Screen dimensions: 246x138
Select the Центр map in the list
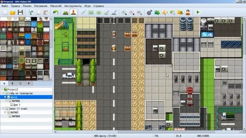14,97
